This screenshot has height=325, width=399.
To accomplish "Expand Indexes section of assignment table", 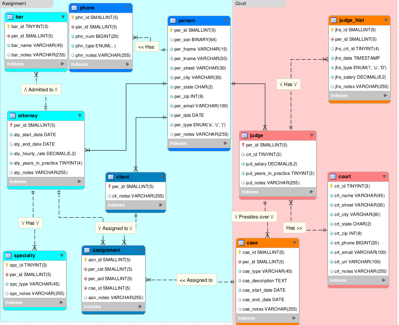I will click(140, 306).
